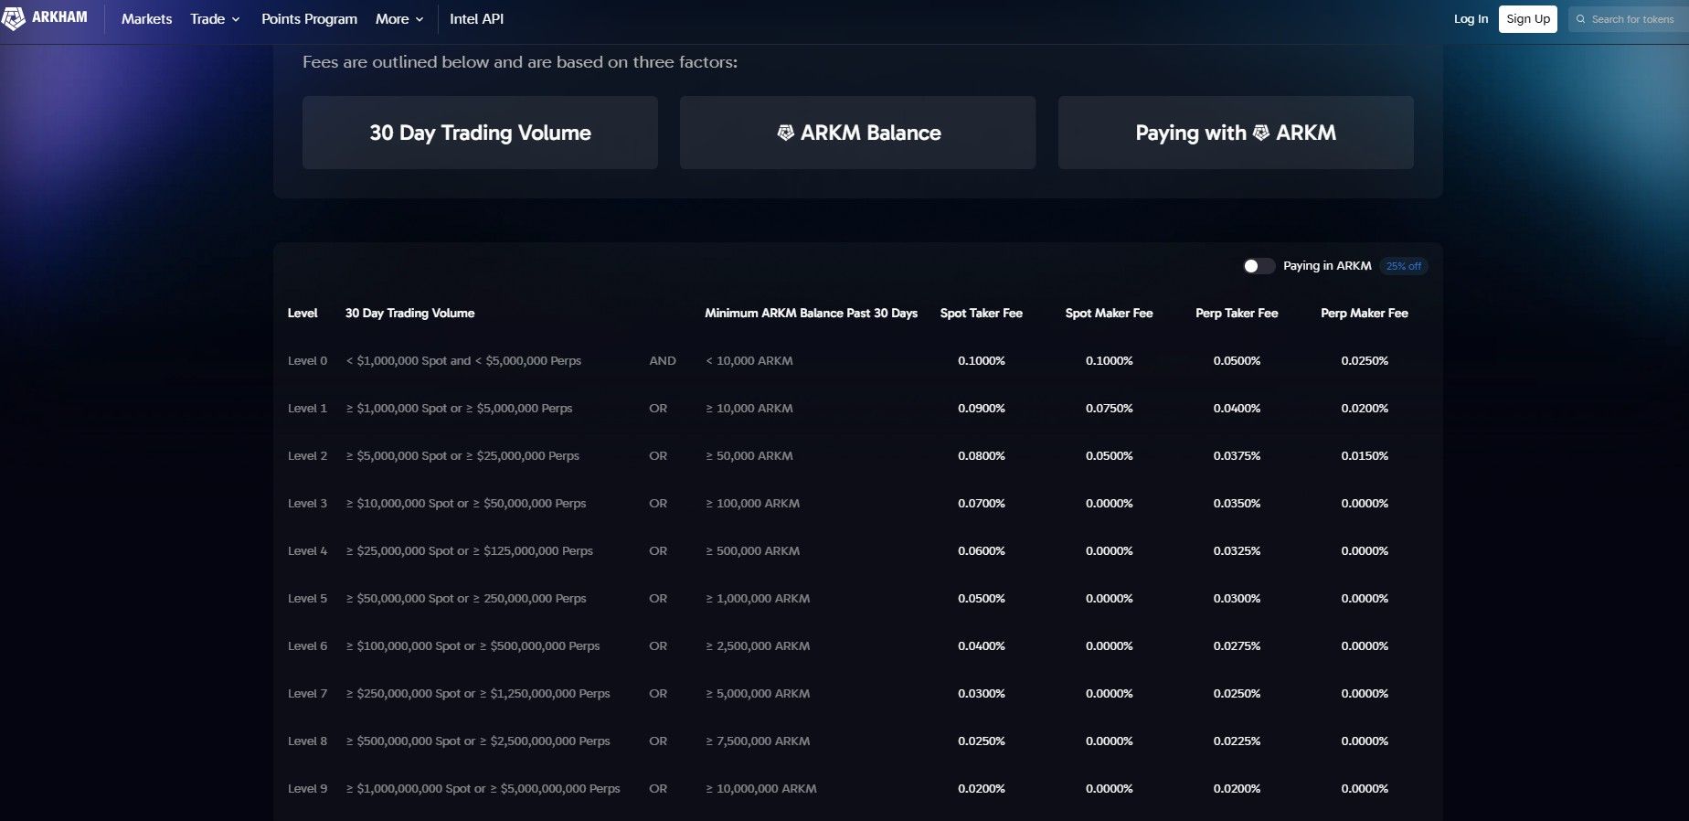
Task: Select the Level 5 fee tier row
Action: pos(307,599)
